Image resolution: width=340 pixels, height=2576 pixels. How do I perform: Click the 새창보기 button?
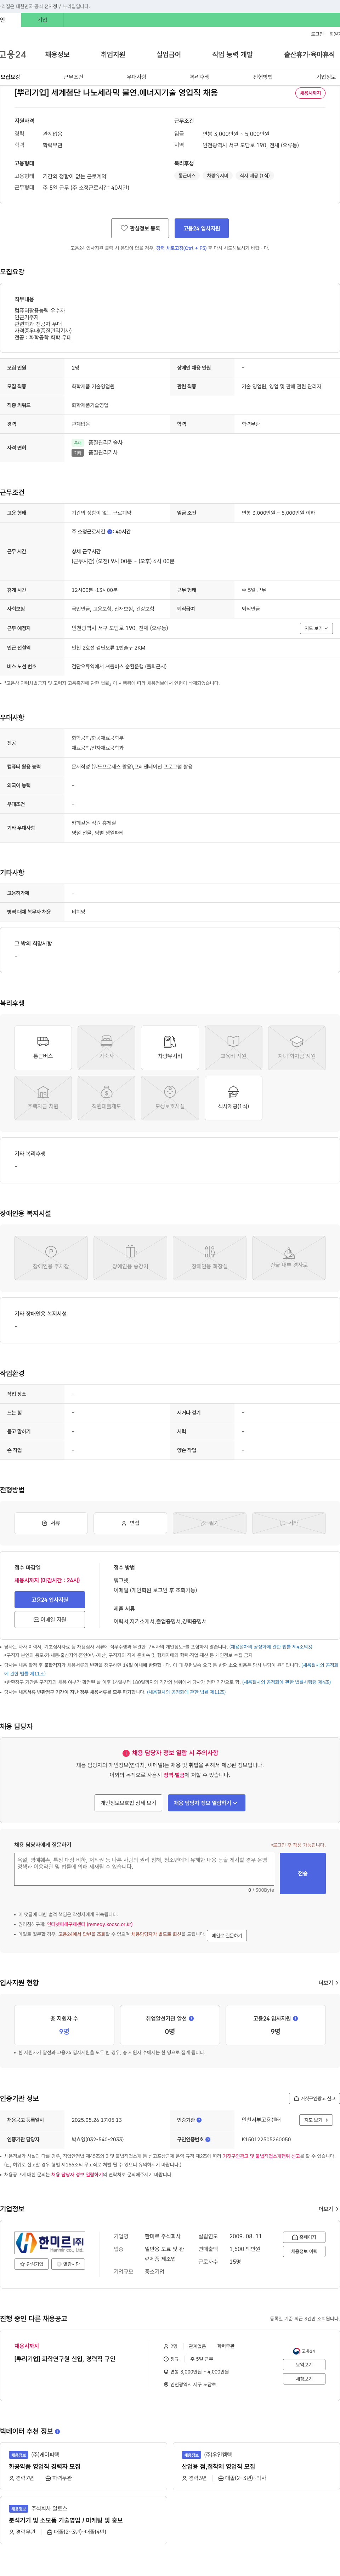pos(304,2379)
